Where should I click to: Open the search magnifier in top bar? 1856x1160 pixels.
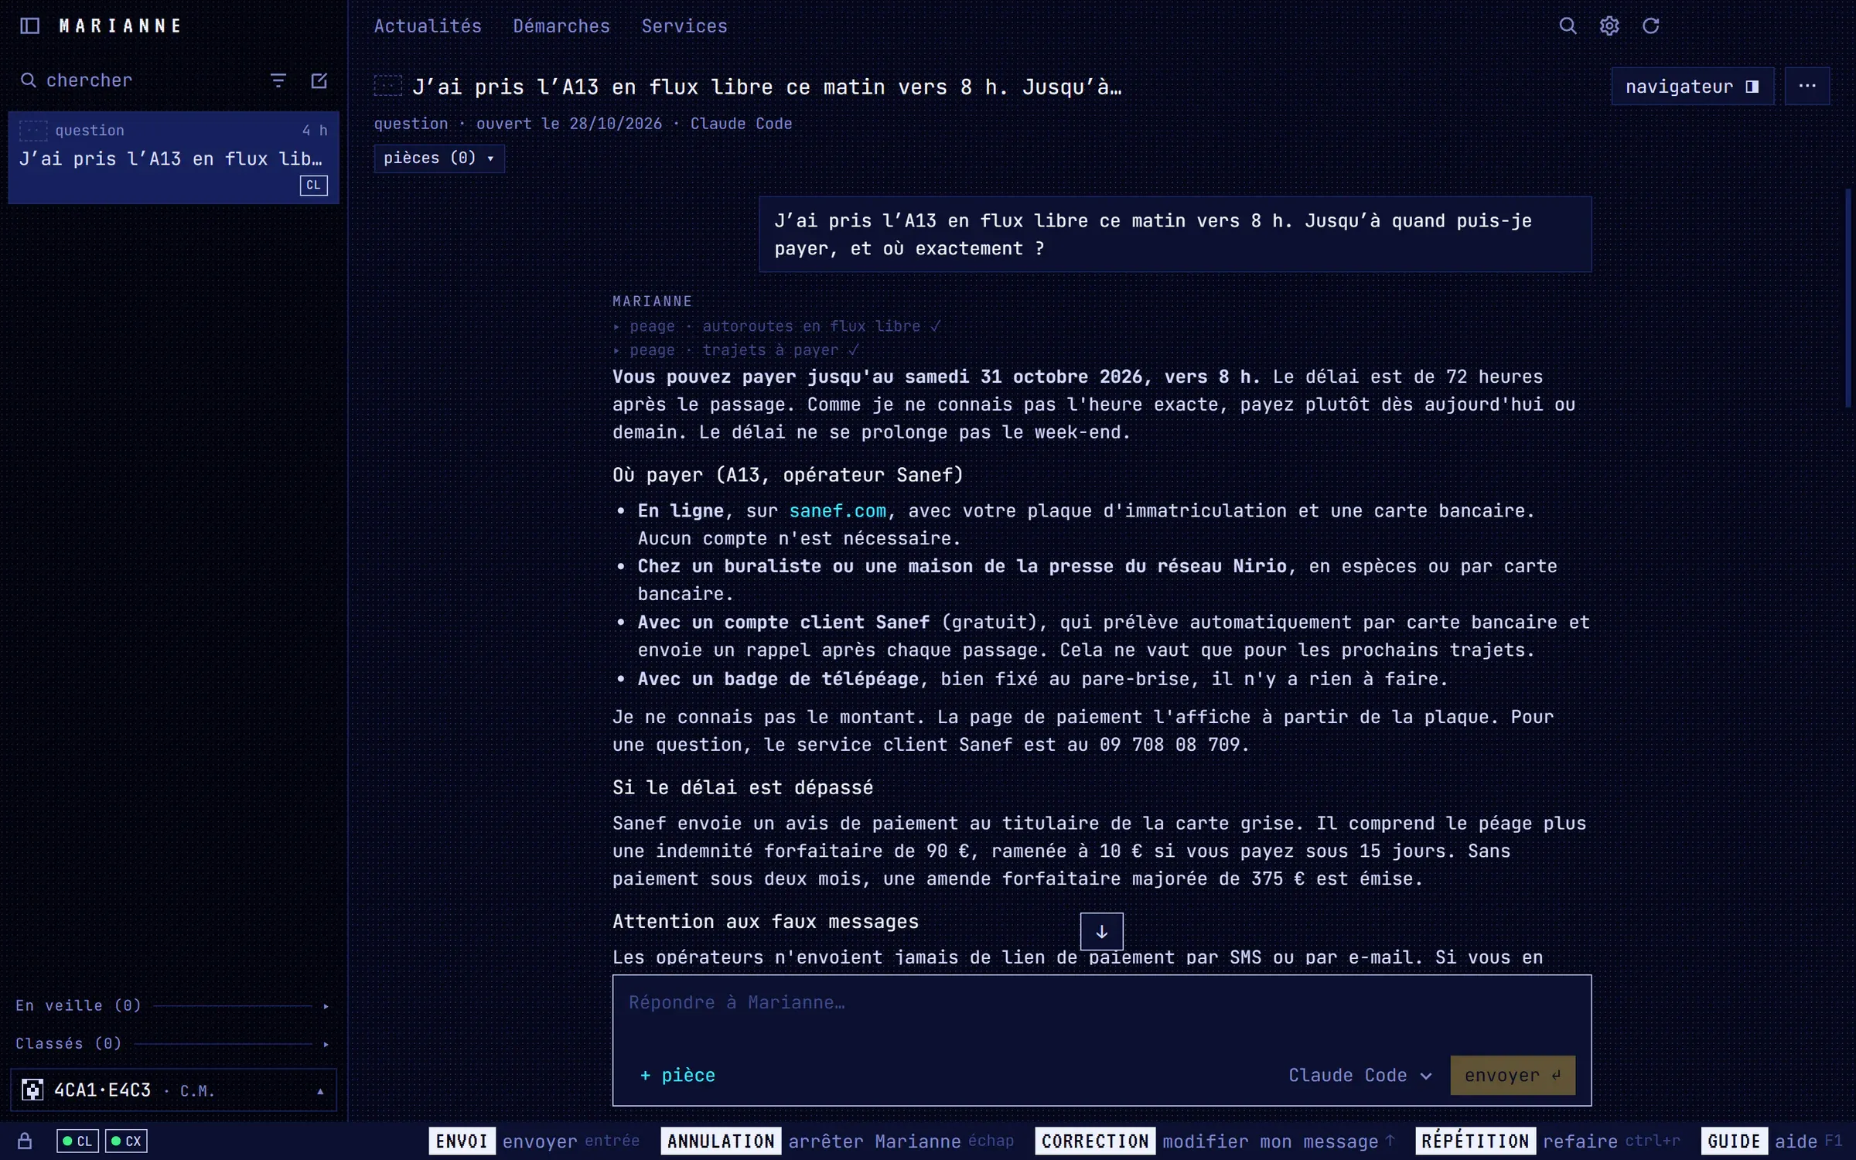(x=1568, y=26)
